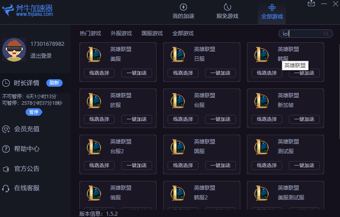Toggle the 暂停 pause button

34,112
